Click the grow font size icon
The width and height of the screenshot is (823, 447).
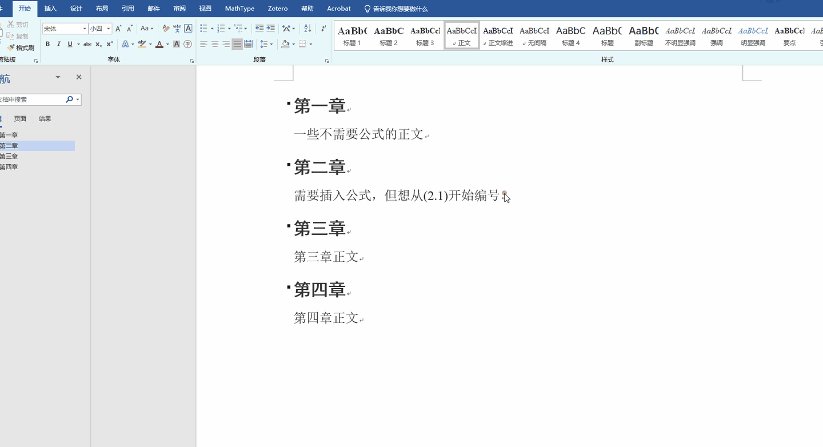118,29
